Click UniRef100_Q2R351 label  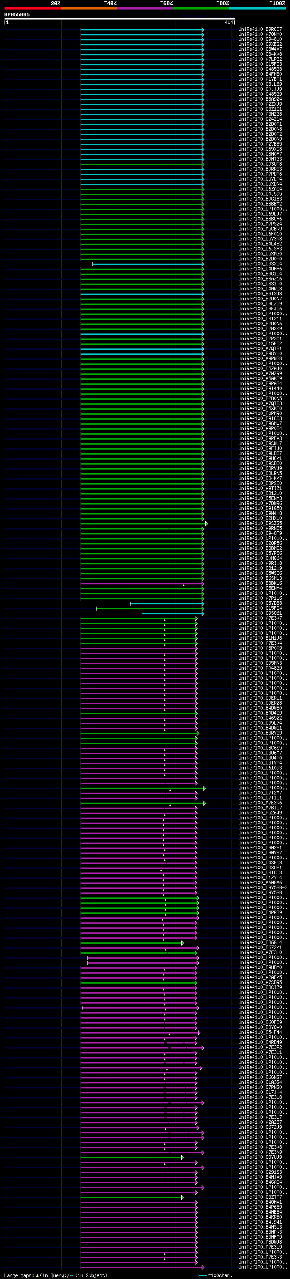point(260,338)
